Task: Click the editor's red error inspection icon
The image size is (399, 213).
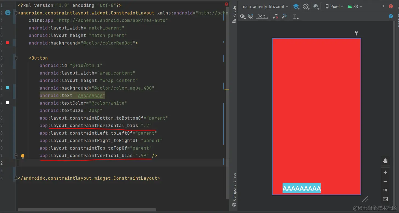Action: coord(226,4)
